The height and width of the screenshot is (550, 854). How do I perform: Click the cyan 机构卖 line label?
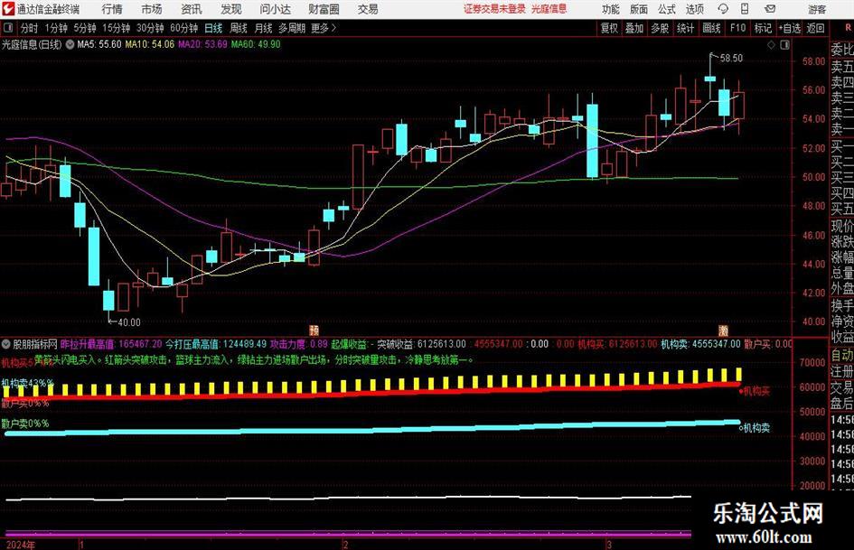755,428
